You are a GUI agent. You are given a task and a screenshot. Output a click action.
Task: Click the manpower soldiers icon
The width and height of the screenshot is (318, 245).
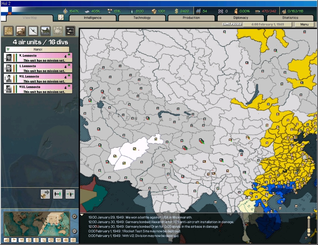click(198, 11)
